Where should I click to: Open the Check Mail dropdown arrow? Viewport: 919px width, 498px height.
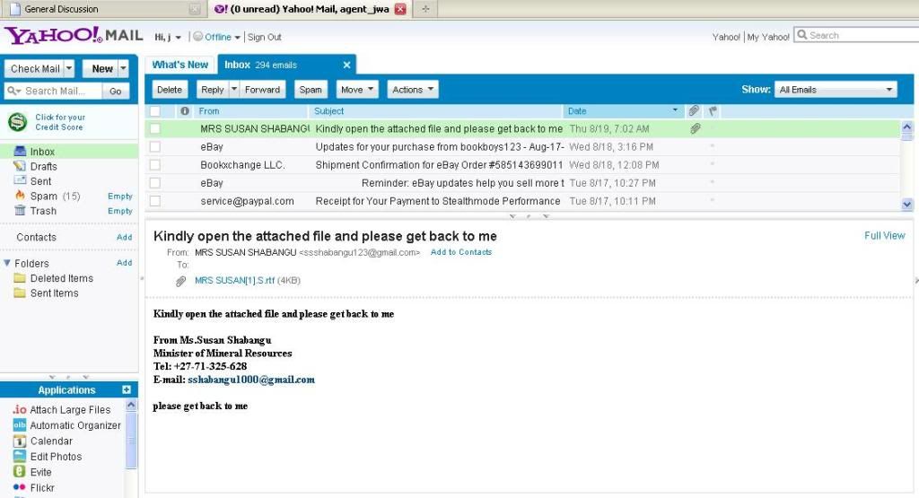(69, 68)
